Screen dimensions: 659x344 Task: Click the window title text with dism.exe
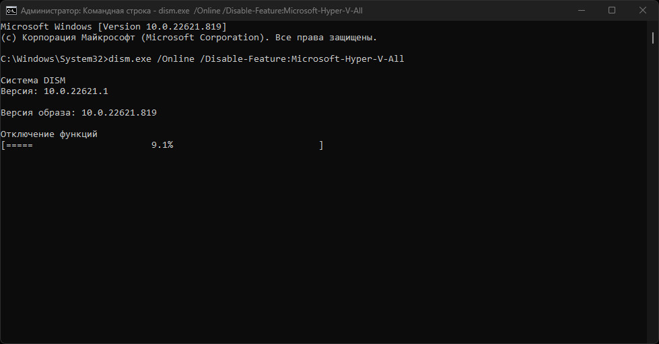[x=192, y=11]
